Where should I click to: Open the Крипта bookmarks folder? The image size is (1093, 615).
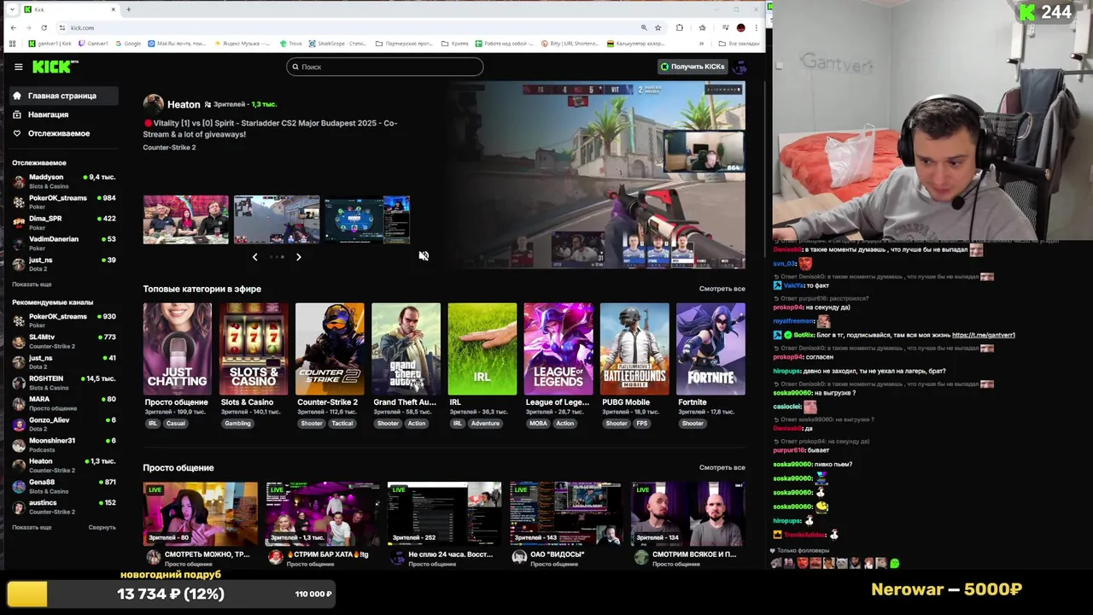(x=454, y=44)
